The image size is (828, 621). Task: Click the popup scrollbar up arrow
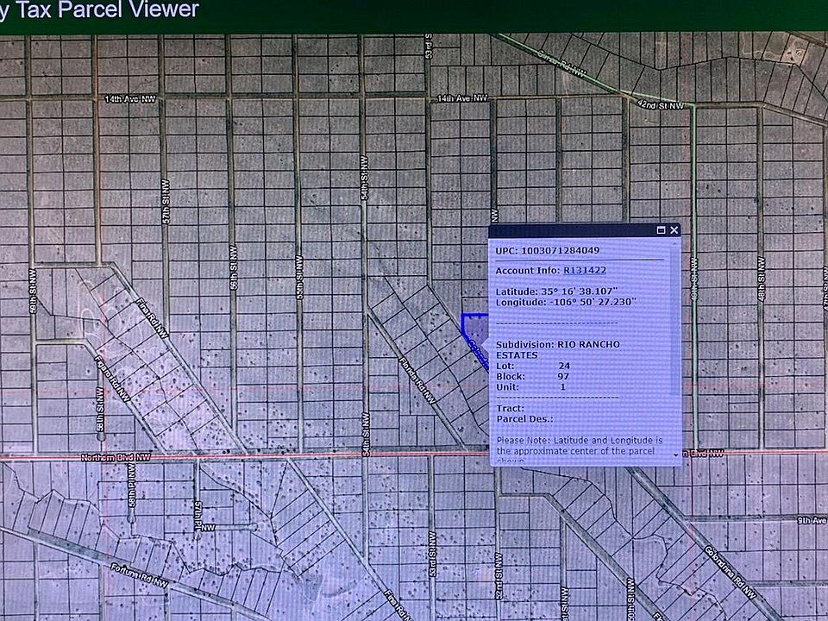(x=676, y=244)
